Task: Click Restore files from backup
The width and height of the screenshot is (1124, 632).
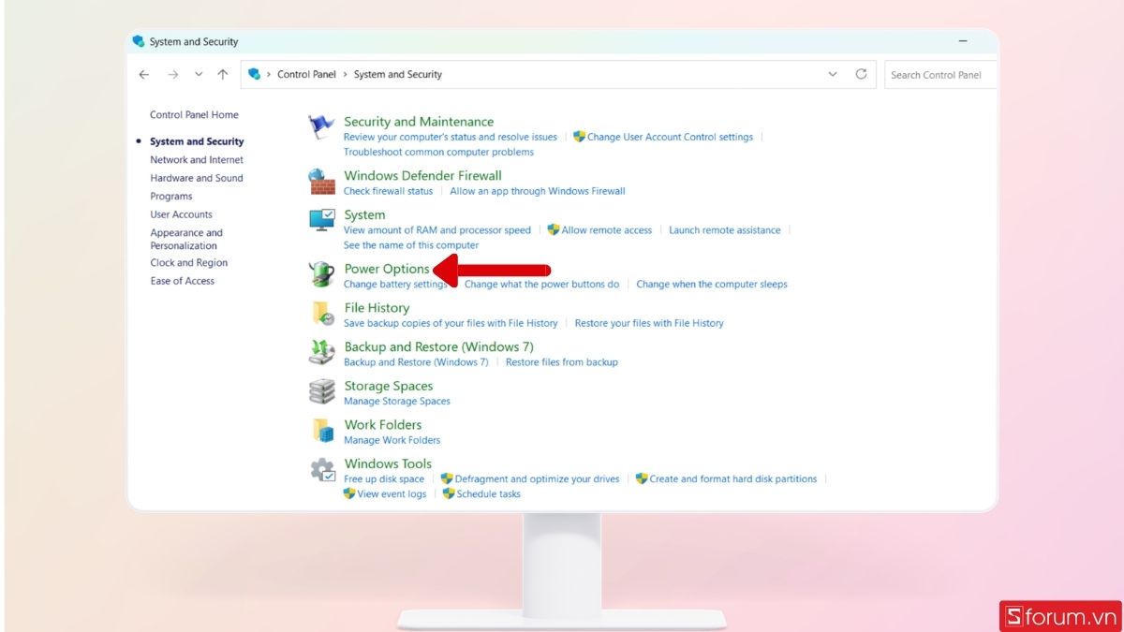Action: click(x=562, y=362)
